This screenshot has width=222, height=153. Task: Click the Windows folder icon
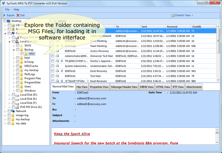tap(21, 91)
